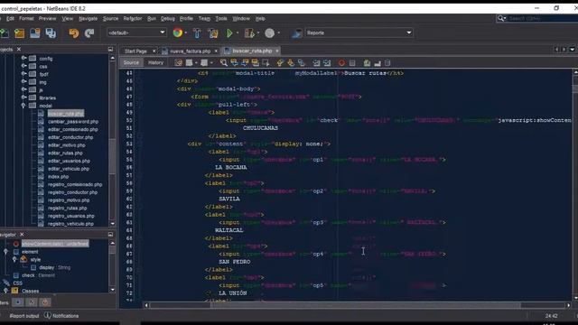The image size is (578, 325).
Task: Click the Window menu
Action: point(241,18)
